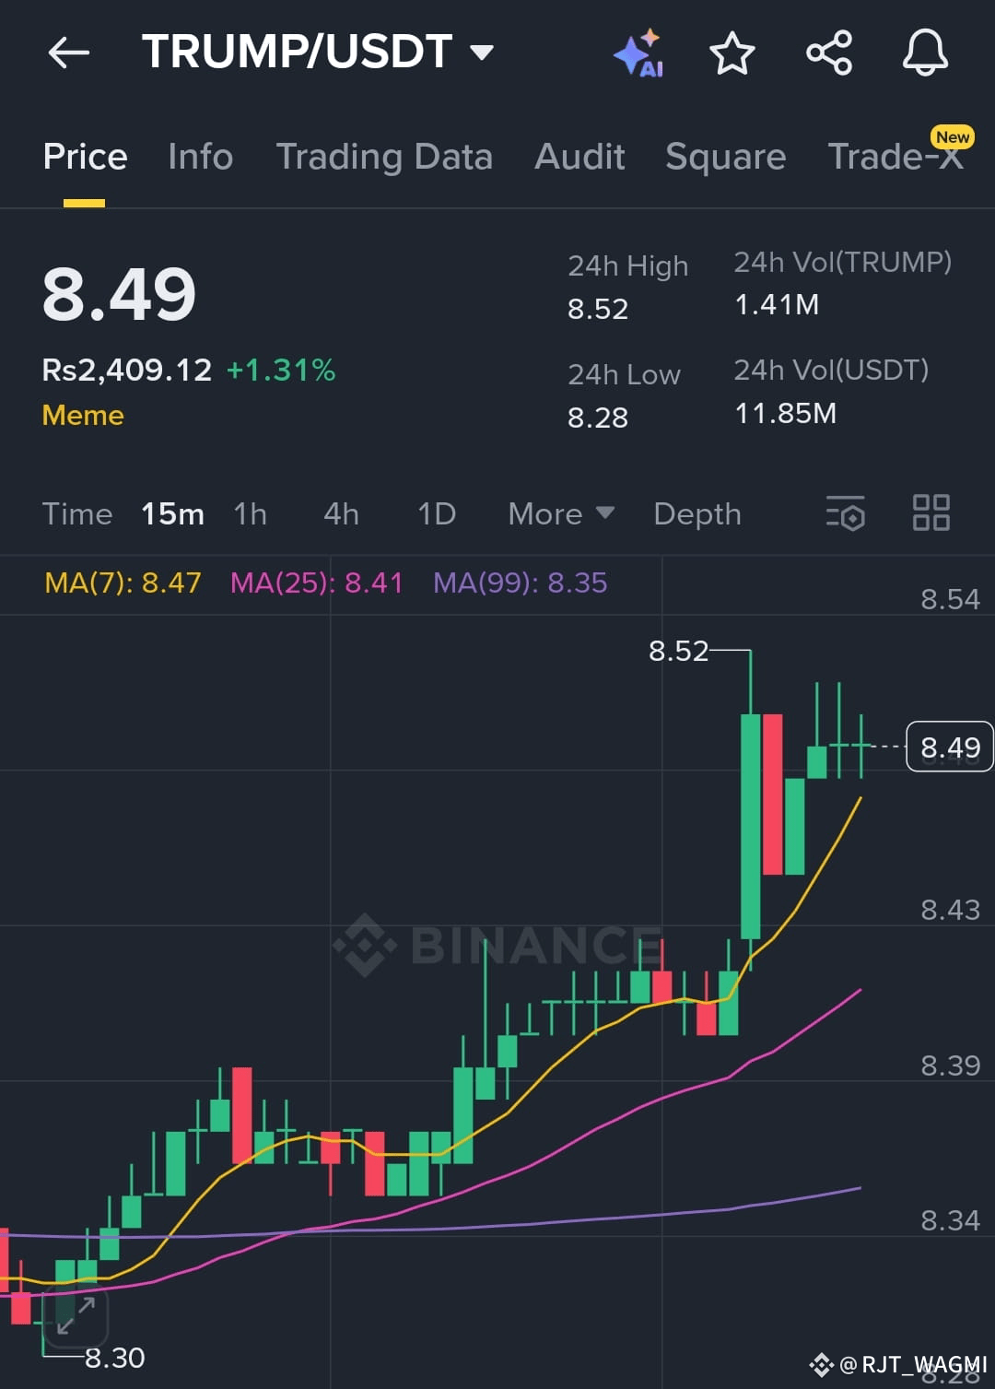Tap the 8.54 price axis label

951,599
